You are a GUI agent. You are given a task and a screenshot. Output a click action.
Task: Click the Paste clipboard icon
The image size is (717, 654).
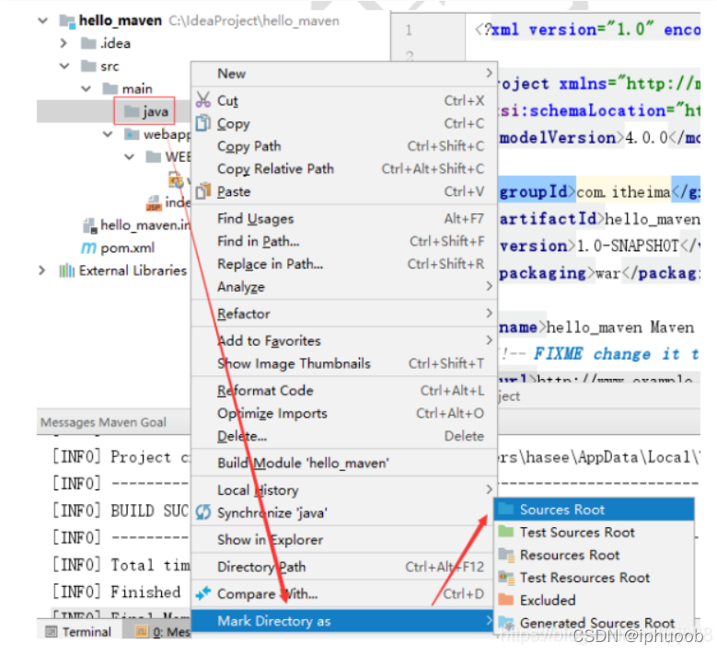tap(203, 191)
